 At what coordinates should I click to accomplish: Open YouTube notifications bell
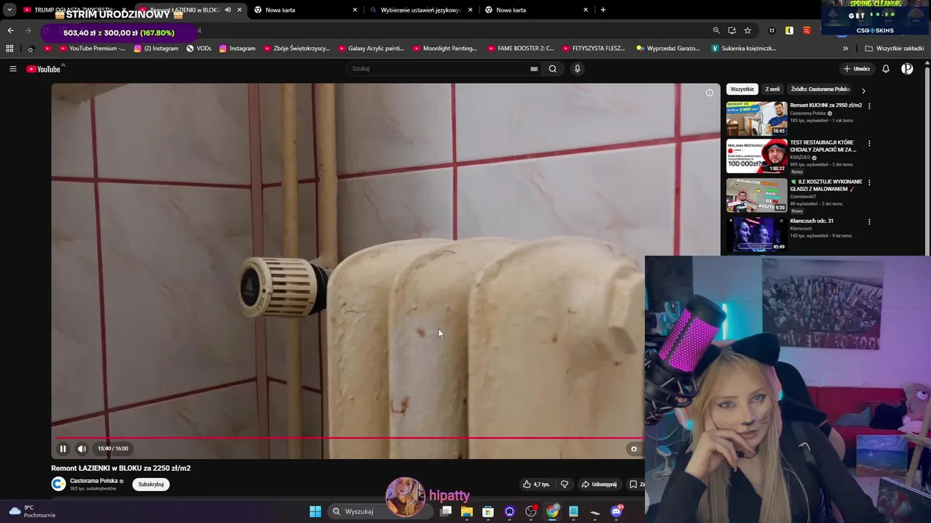(886, 69)
